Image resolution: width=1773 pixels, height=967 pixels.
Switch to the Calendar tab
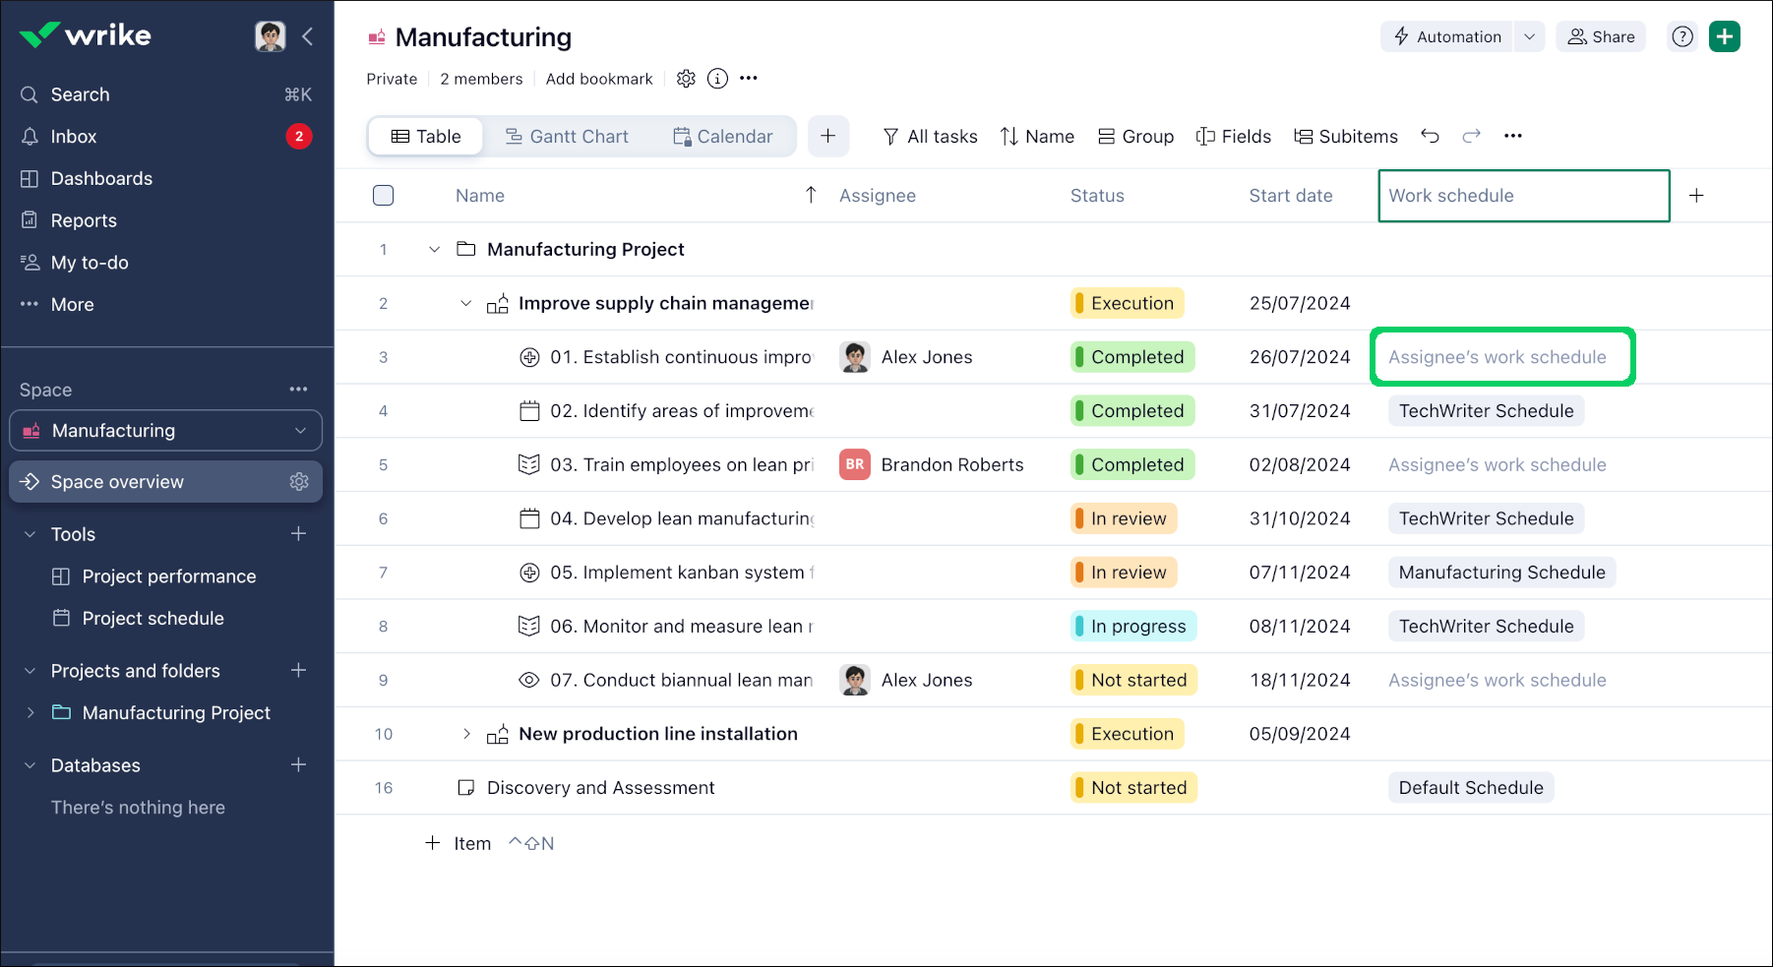(723, 136)
